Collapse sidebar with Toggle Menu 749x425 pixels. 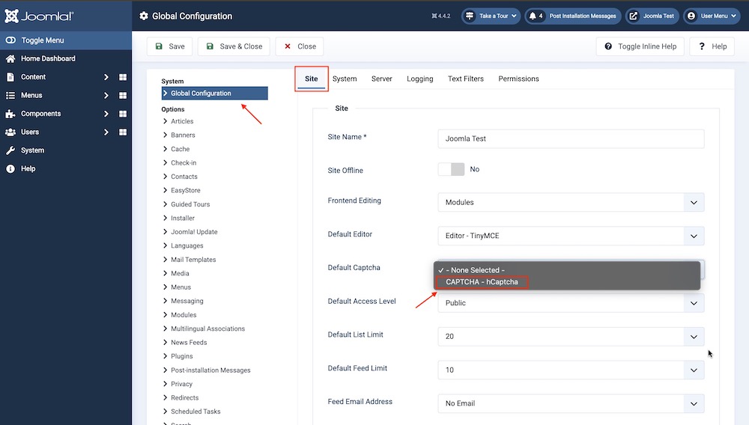[x=43, y=40]
